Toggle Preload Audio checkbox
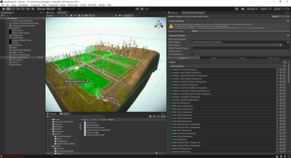291x158 pixels. click(x=192, y=51)
